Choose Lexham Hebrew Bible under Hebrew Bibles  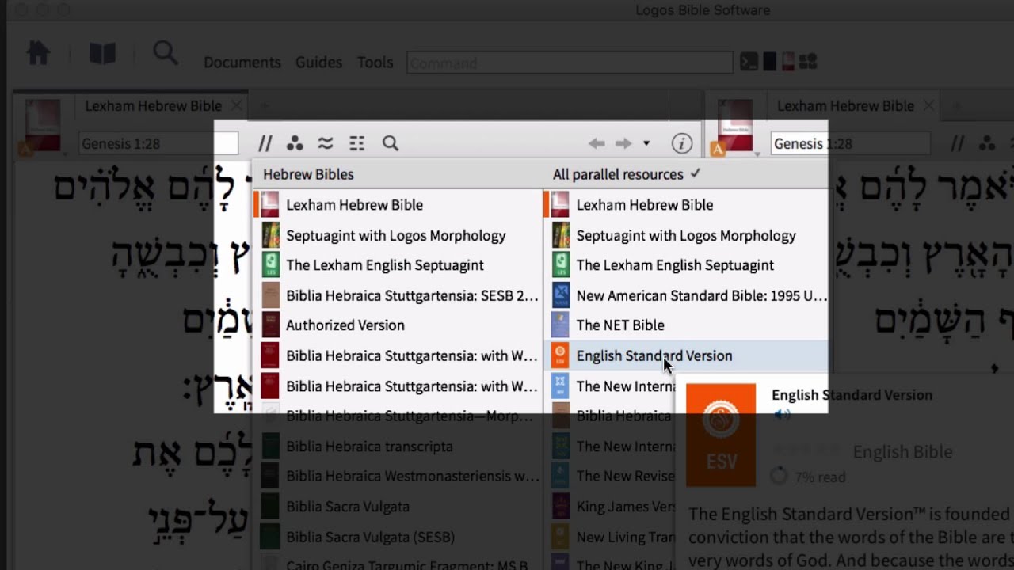(x=398, y=205)
